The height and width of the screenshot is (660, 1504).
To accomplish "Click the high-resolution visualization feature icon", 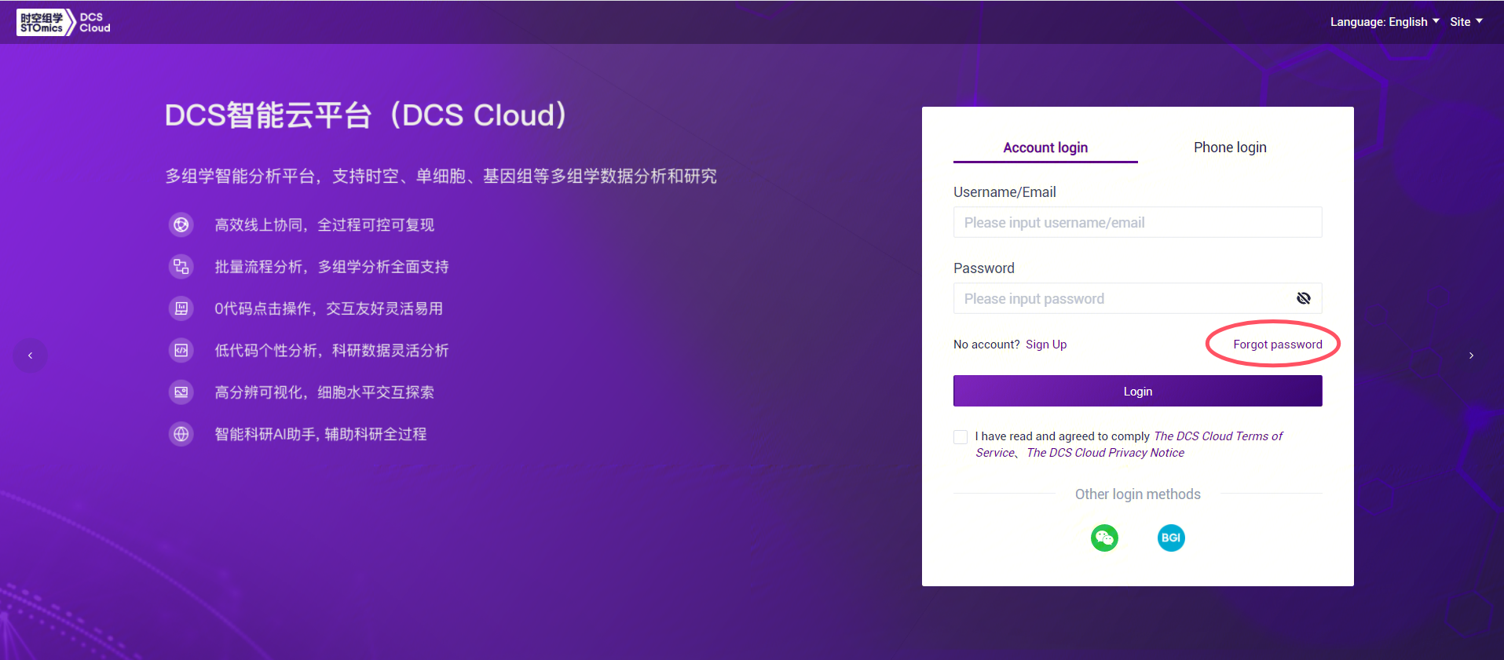I will point(181,392).
